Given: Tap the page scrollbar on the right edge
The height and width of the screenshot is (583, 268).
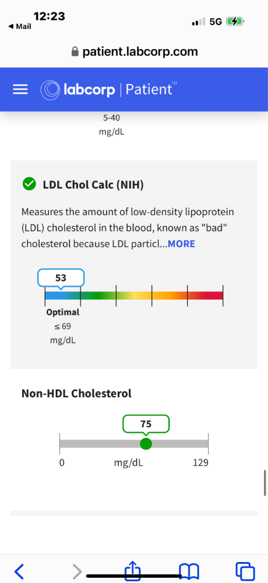Looking at the screenshot, I should tap(265, 483).
